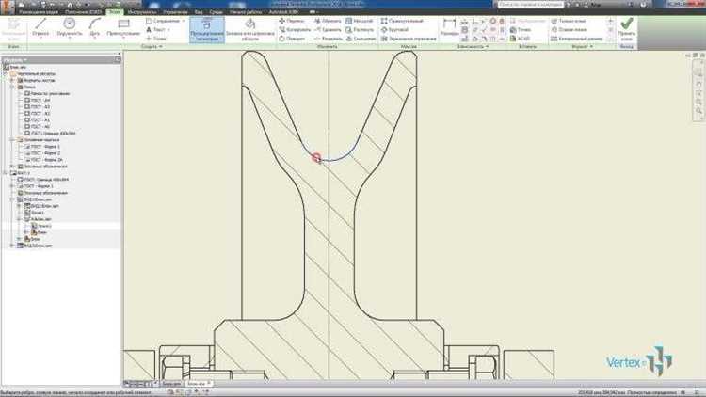
Task: Select the ГОСТ - А3 tree item
Action: click(40, 106)
